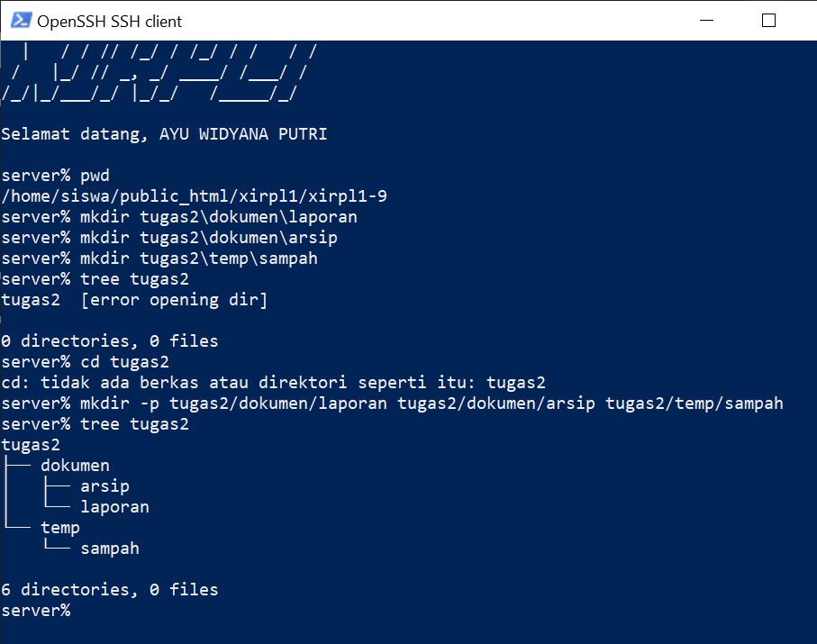Minimize the OpenSSH SSH client window

[x=706, y=21]
